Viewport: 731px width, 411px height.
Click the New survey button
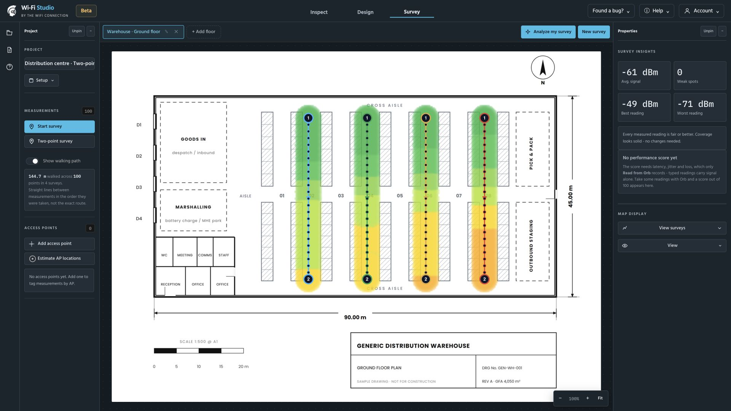click(594, 32)
